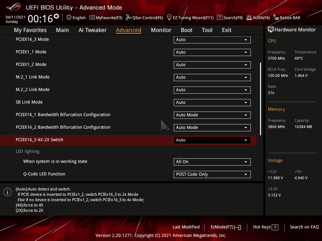Select Q-Code LED Function label

(x=44, y=174)
